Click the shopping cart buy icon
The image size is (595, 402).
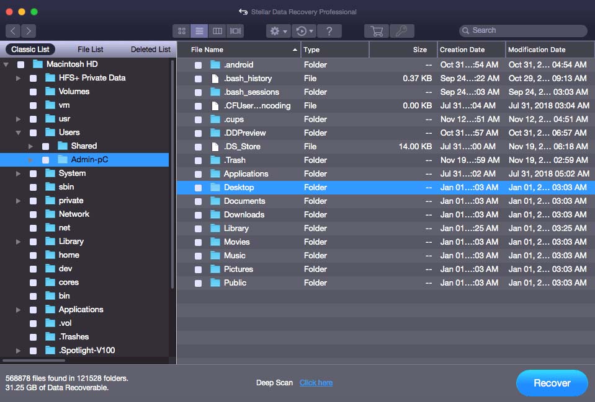377,31
